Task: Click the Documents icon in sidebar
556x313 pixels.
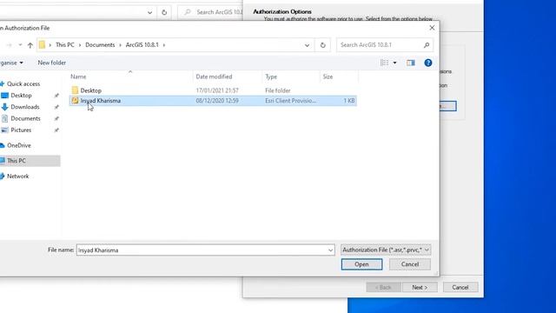Action: (x=4, y=118)
